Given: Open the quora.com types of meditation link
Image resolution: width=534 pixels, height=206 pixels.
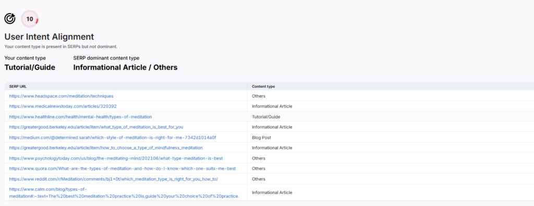Looking at the screenshot, I should (x=123, y=168).
